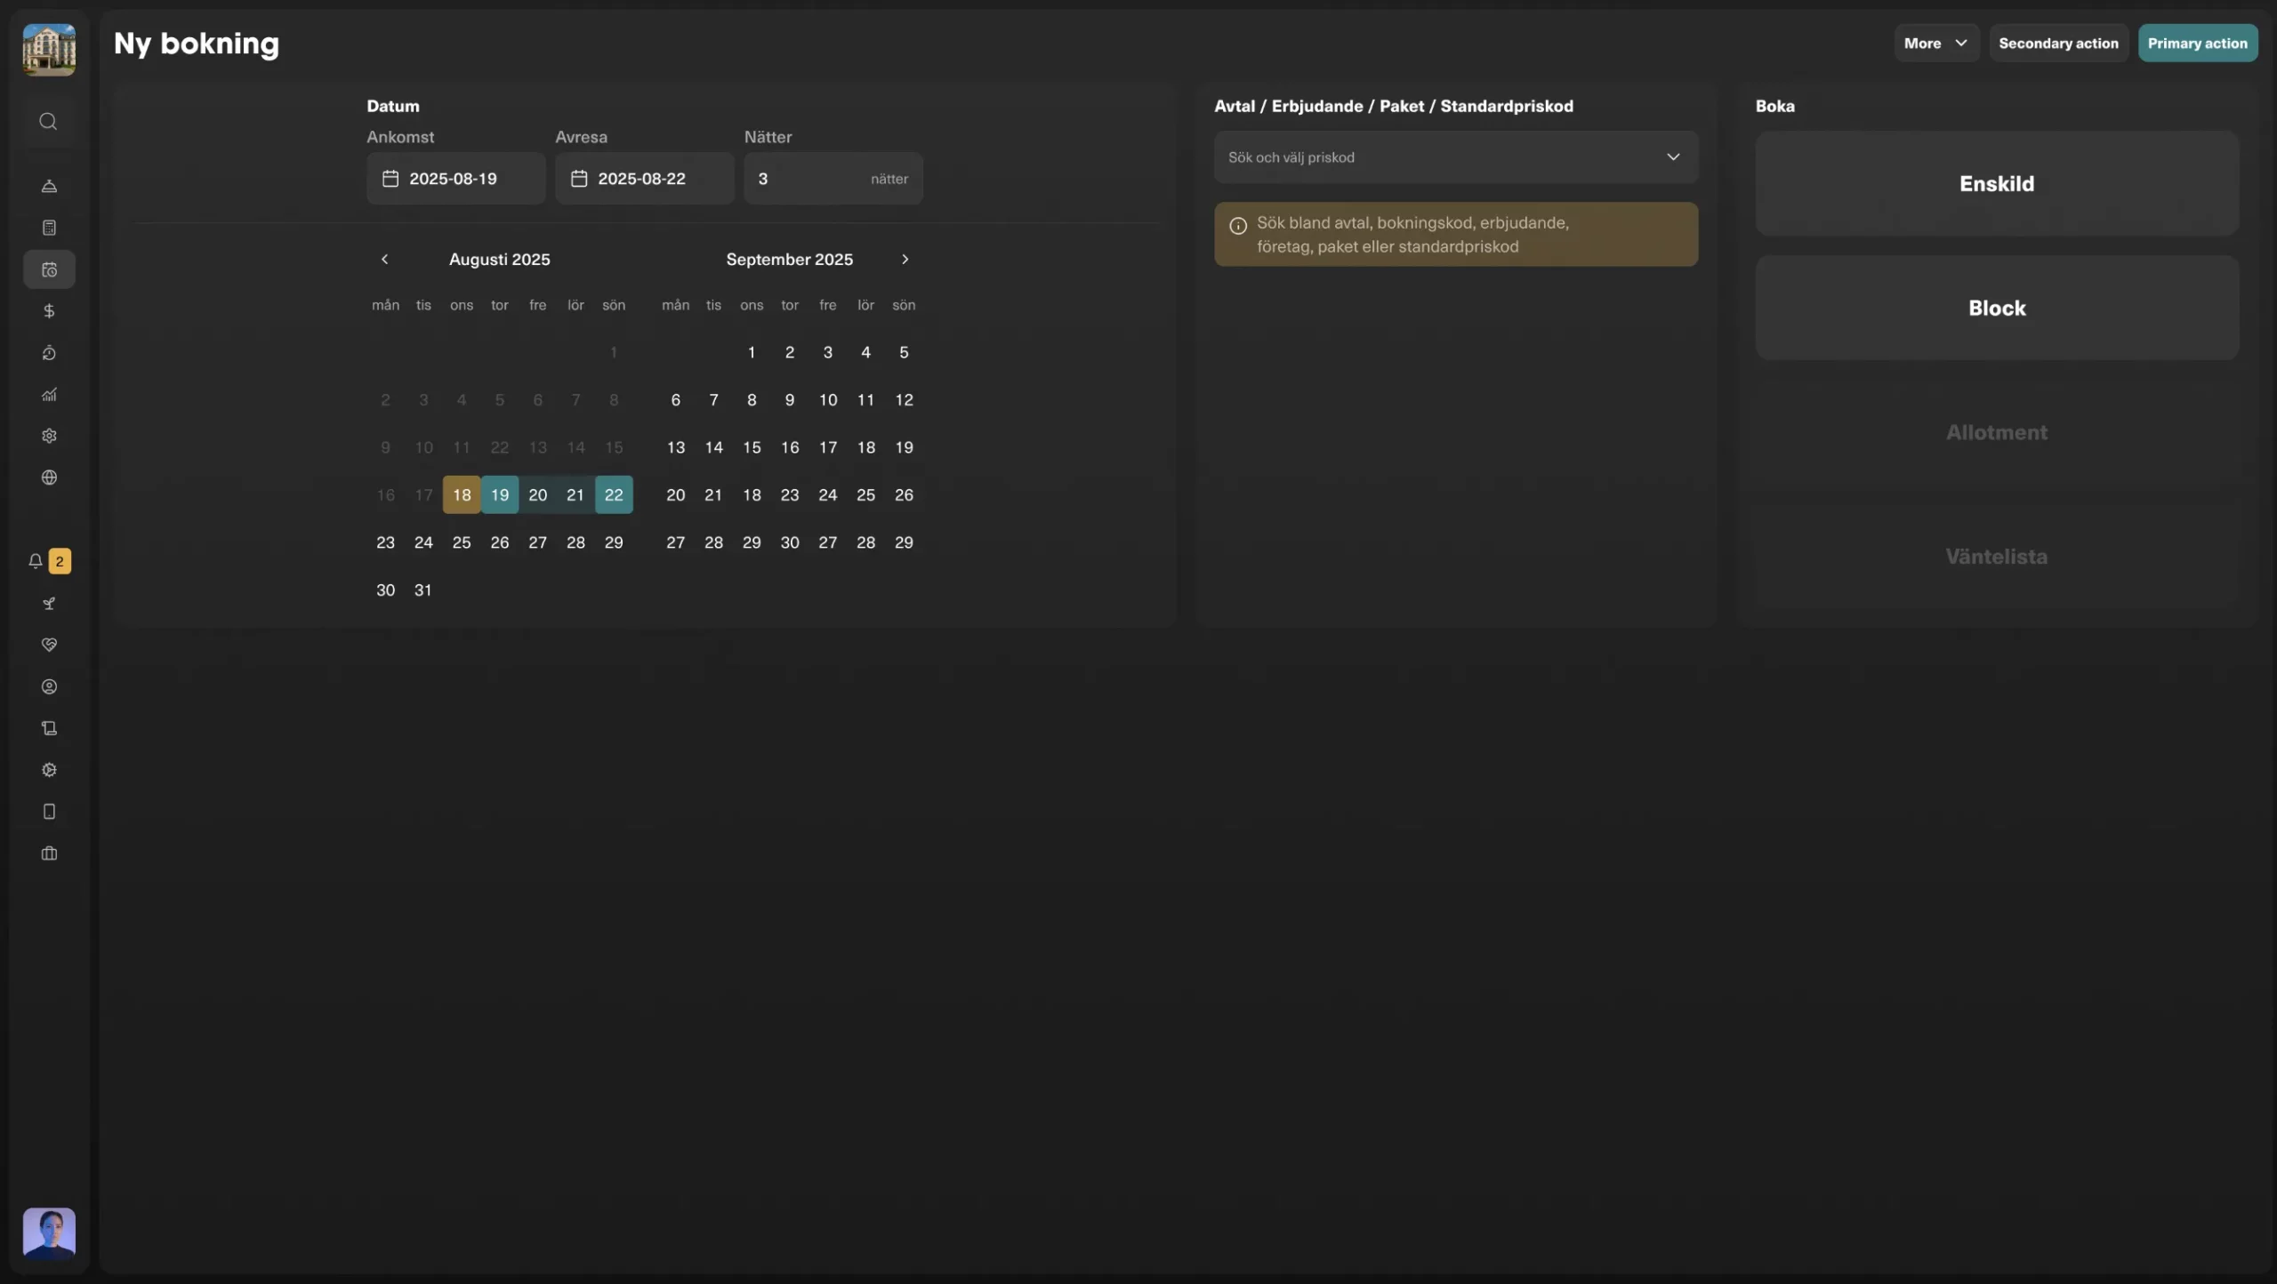Screen dimensions: 2277x1284
Task: Click the Secondary action button
Action: pyautogui.click(x=2057, y=43)
